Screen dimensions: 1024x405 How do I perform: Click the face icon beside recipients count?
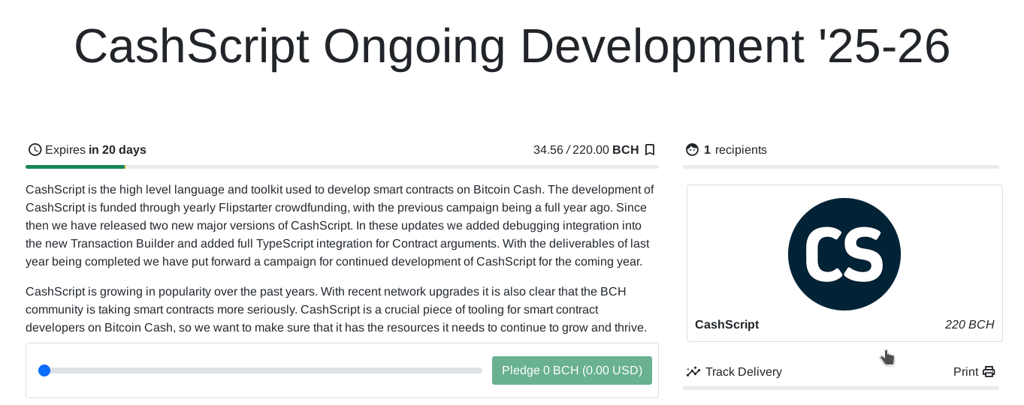click(692, 150)
